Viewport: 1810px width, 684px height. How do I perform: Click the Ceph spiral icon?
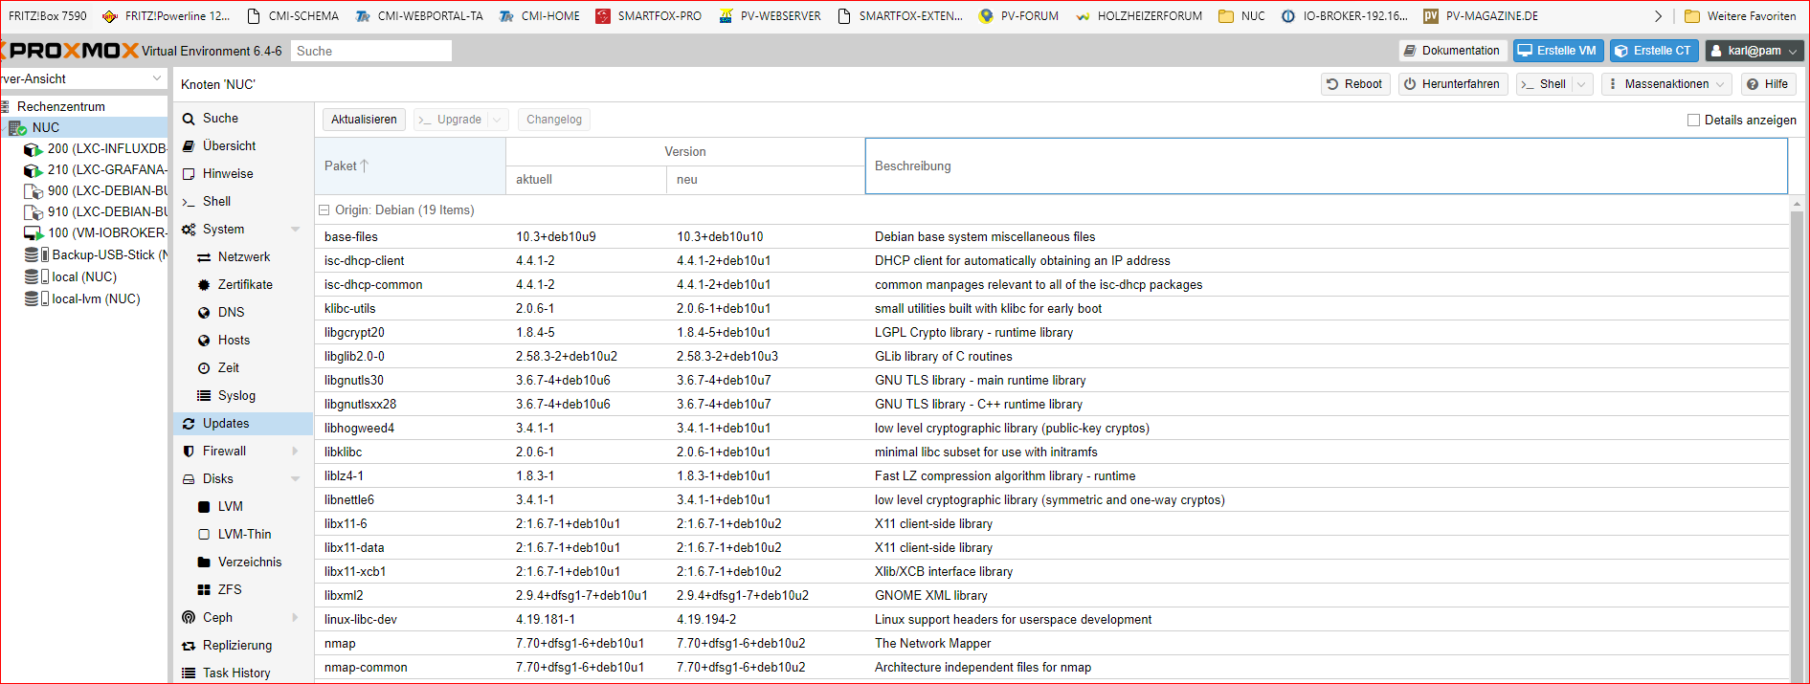(x=189, y=618)
